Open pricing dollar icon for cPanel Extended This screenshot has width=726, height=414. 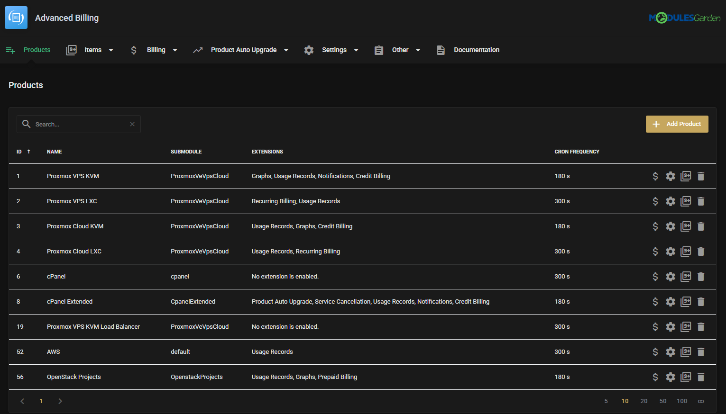(x=655, y=302)
